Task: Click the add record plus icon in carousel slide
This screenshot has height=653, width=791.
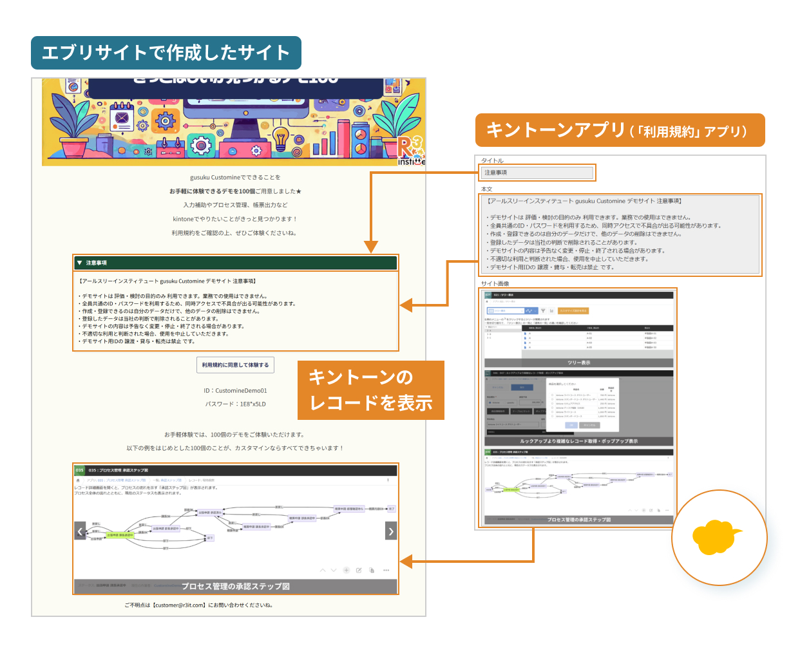Action: (346, 570)
